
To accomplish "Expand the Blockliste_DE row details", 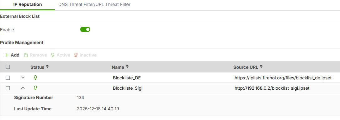I will (23, 78).
